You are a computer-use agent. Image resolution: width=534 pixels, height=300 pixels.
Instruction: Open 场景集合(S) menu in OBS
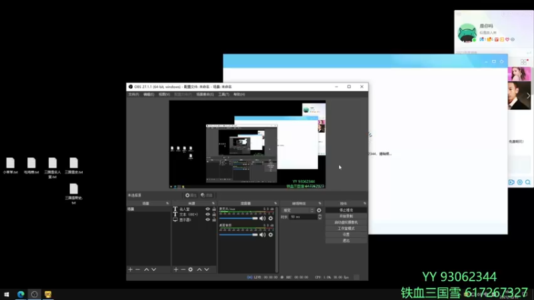(x=205, y=95)
